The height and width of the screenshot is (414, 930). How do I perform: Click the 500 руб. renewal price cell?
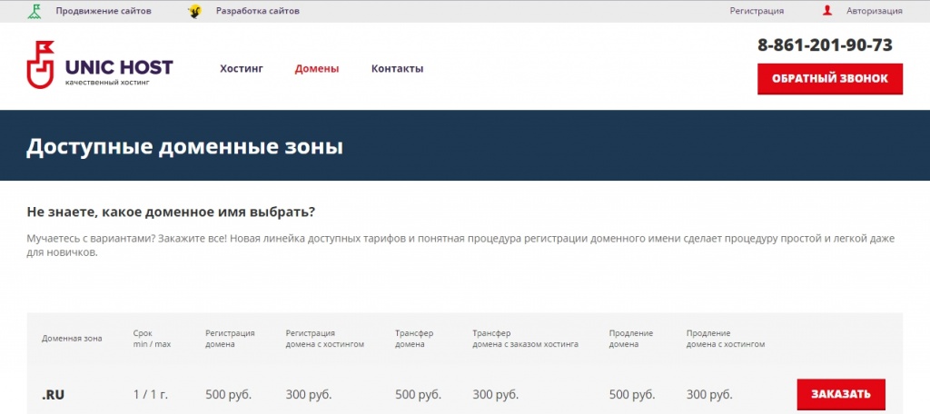click(x=632, y=394)
